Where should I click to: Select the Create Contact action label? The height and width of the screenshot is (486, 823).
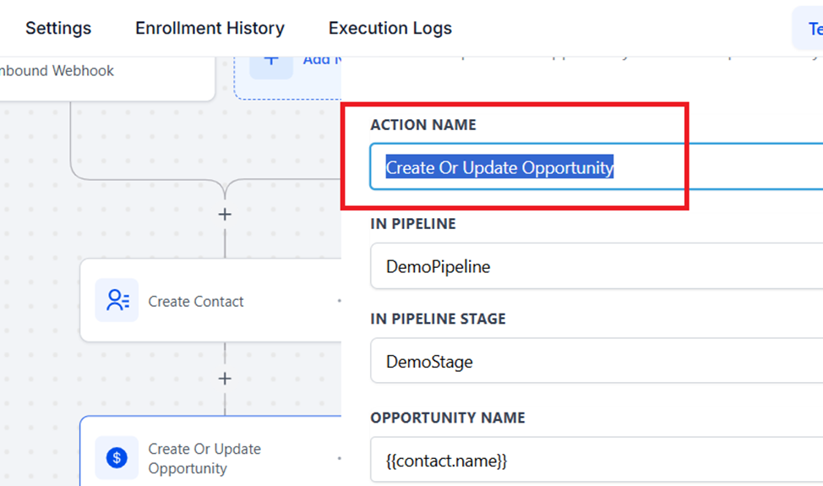196,301
